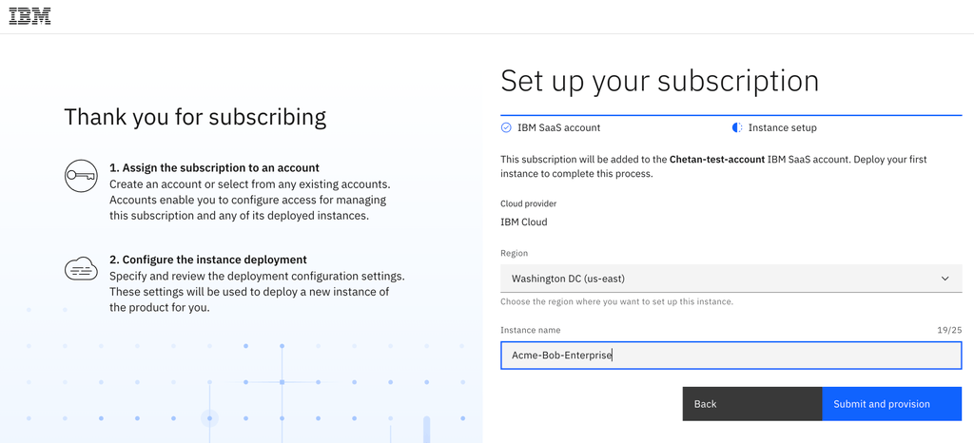
Task: Click the 'Configure the instance deployment' heading
Action: [x=207, y=260]
